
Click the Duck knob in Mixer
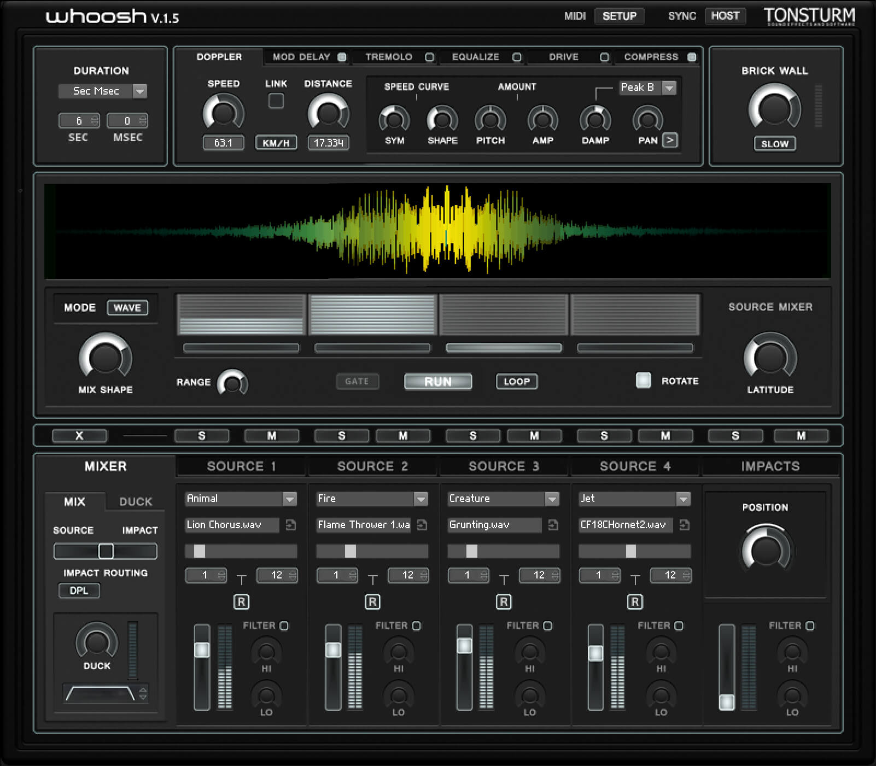[97, 641]
